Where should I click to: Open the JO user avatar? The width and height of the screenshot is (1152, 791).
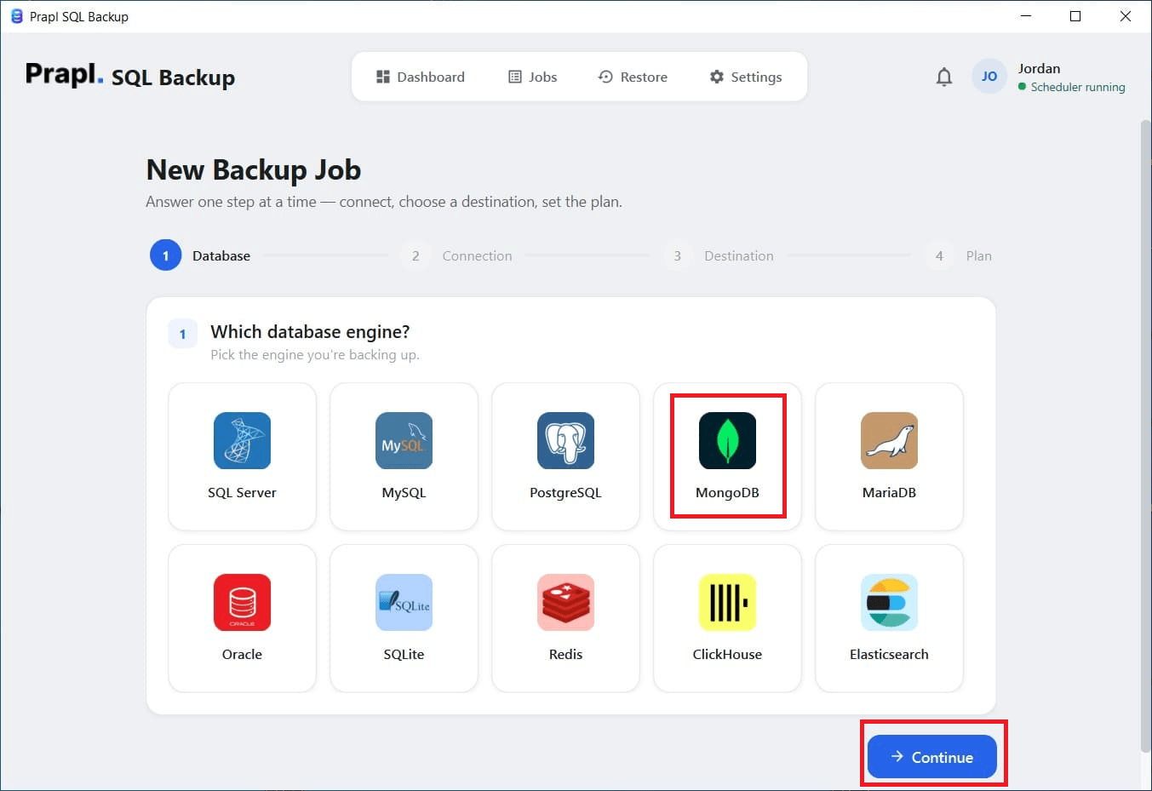[989, 77]
